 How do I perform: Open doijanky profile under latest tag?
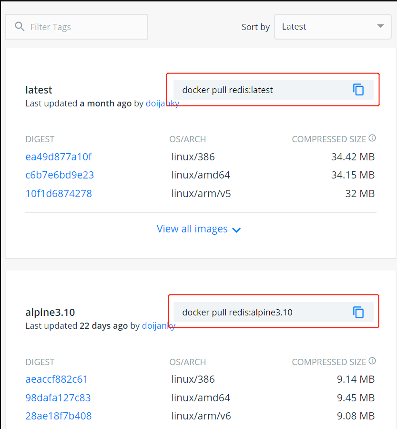(163, 104)
